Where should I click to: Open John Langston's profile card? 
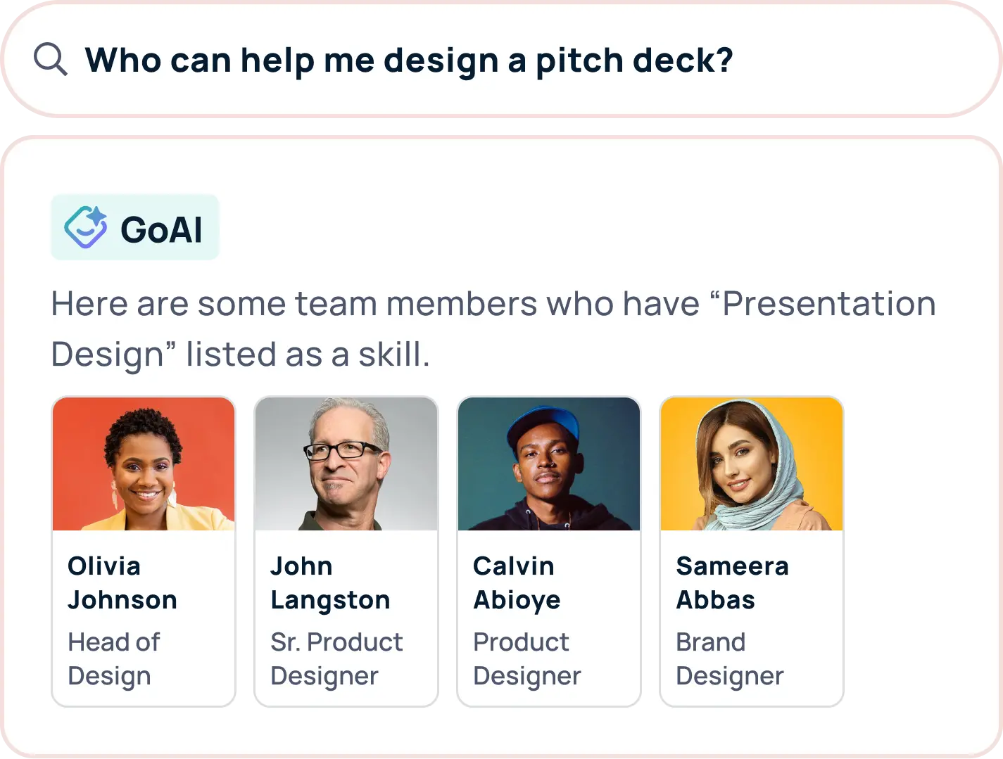pos(346,550)
